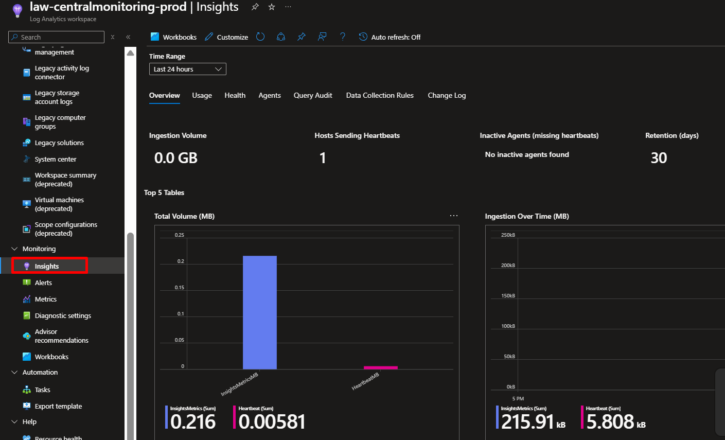Image resolution: width=725 pixels, height=440 pixels.
Task: Open Alerts in the sidebar
Action: pyautogui.click(x=43, y=283)
